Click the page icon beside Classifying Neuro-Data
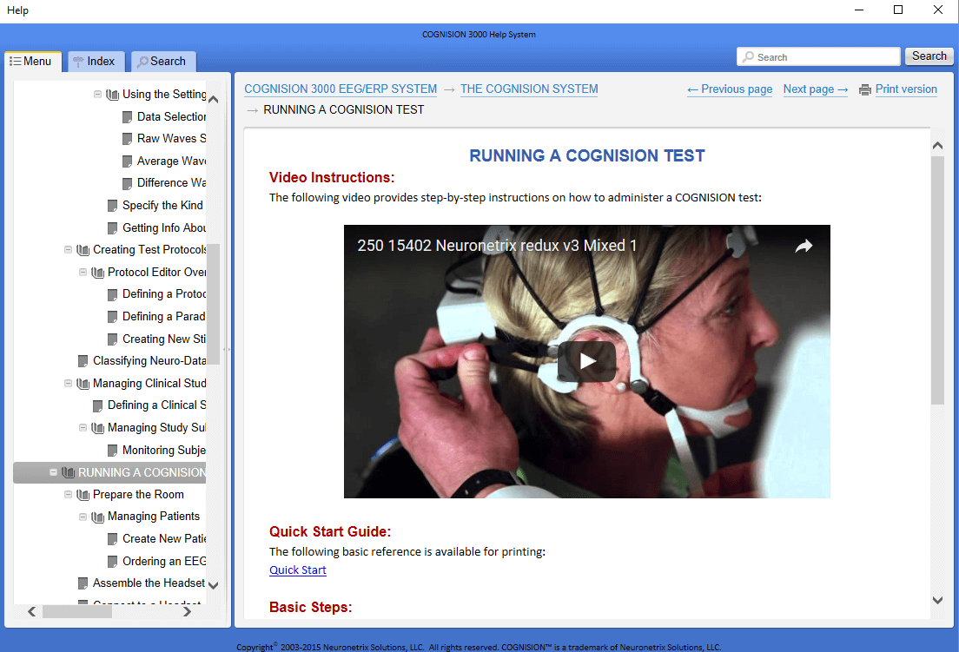The height and width of the screenshot is (652, 959). 83,361
